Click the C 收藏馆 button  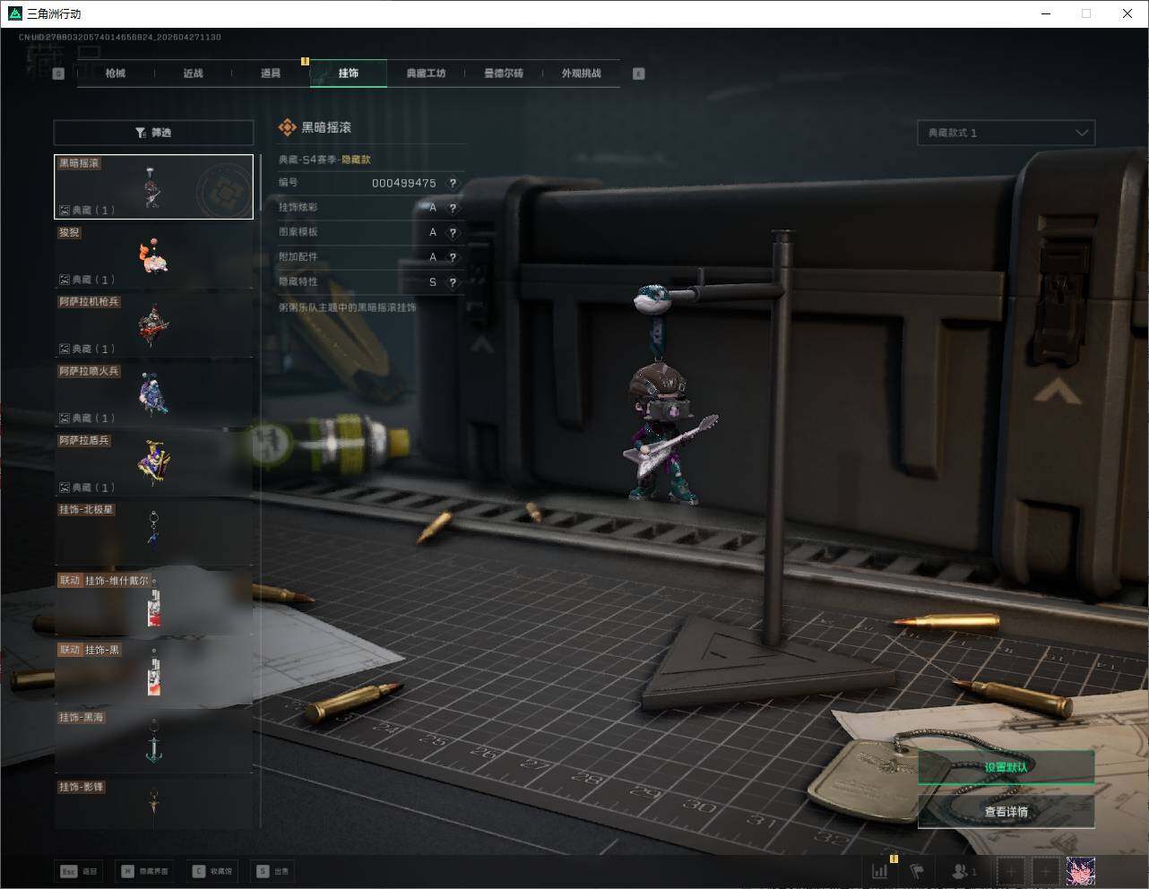(212, 871)
